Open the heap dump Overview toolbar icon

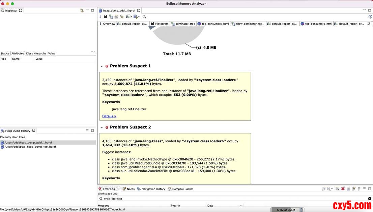pyautogui.click(x=100, y=17)
